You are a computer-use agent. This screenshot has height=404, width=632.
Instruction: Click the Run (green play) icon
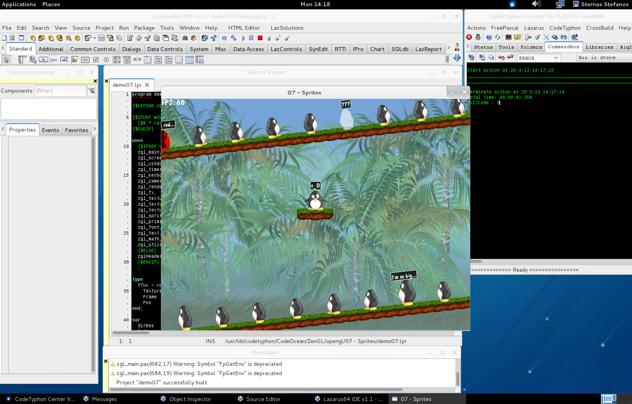coord(243,38)
